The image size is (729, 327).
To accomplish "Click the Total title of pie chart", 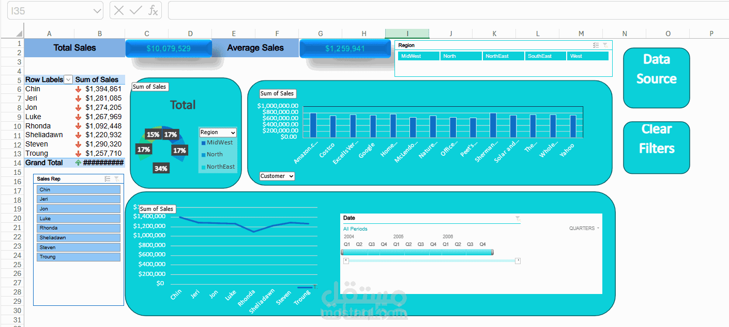I will point(183,105).
